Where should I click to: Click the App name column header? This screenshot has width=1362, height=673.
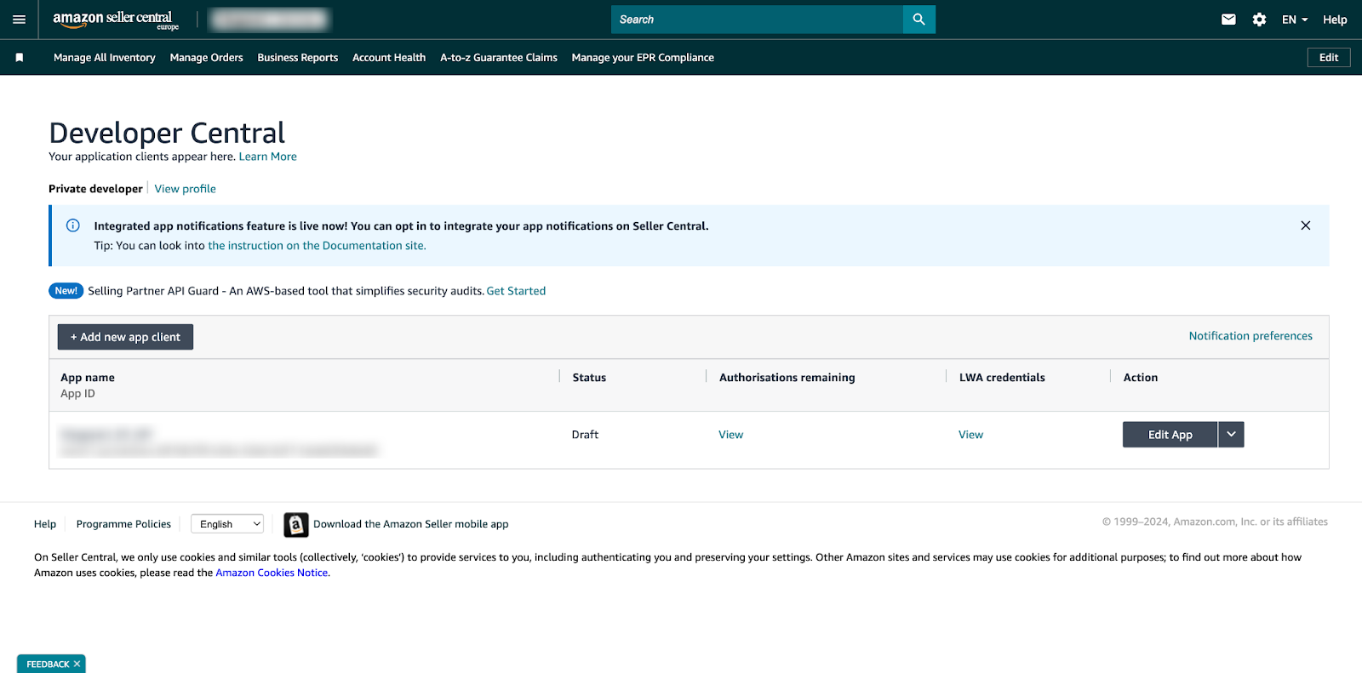[x=88, y=378]
